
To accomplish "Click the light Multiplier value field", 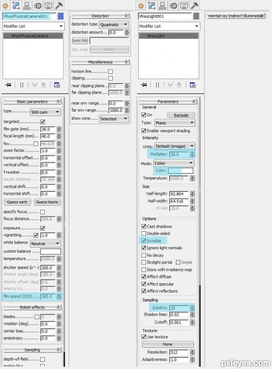I will (179, 155).
